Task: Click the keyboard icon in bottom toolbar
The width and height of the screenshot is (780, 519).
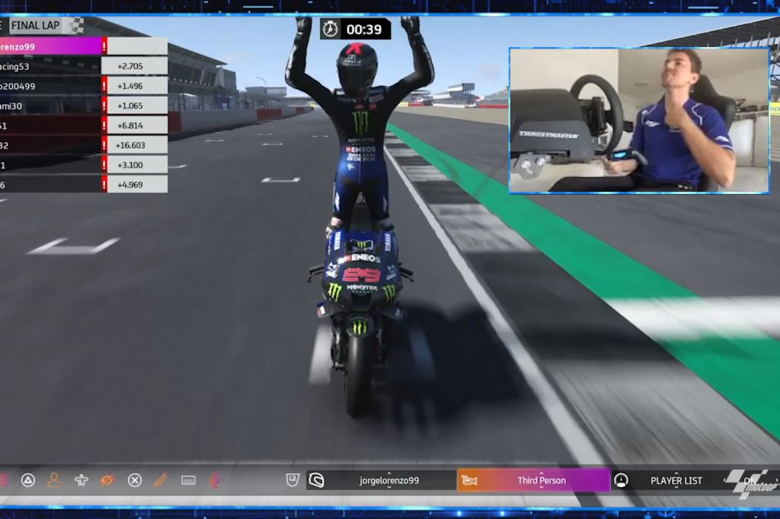Action: 188,480
